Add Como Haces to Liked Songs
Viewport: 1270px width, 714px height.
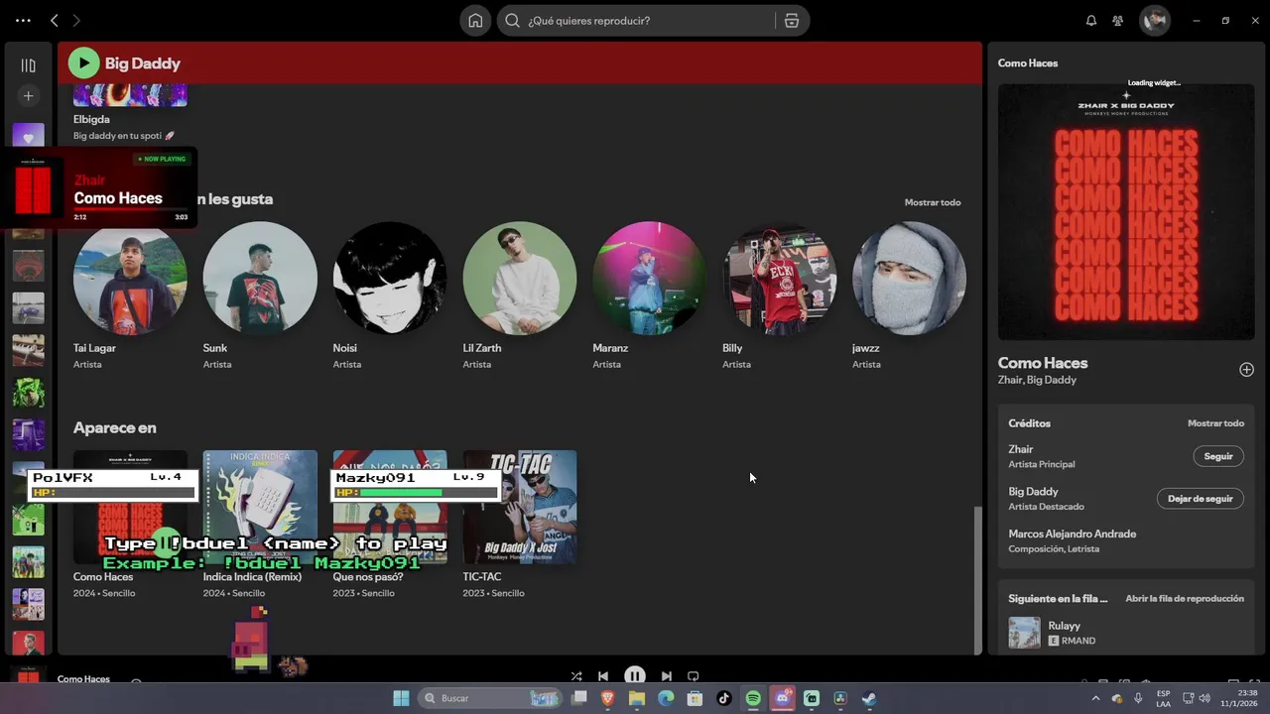pos(1246,370)
